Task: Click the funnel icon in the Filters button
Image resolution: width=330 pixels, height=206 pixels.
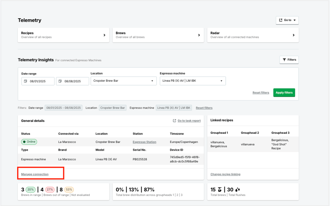Action: (284, 60)
